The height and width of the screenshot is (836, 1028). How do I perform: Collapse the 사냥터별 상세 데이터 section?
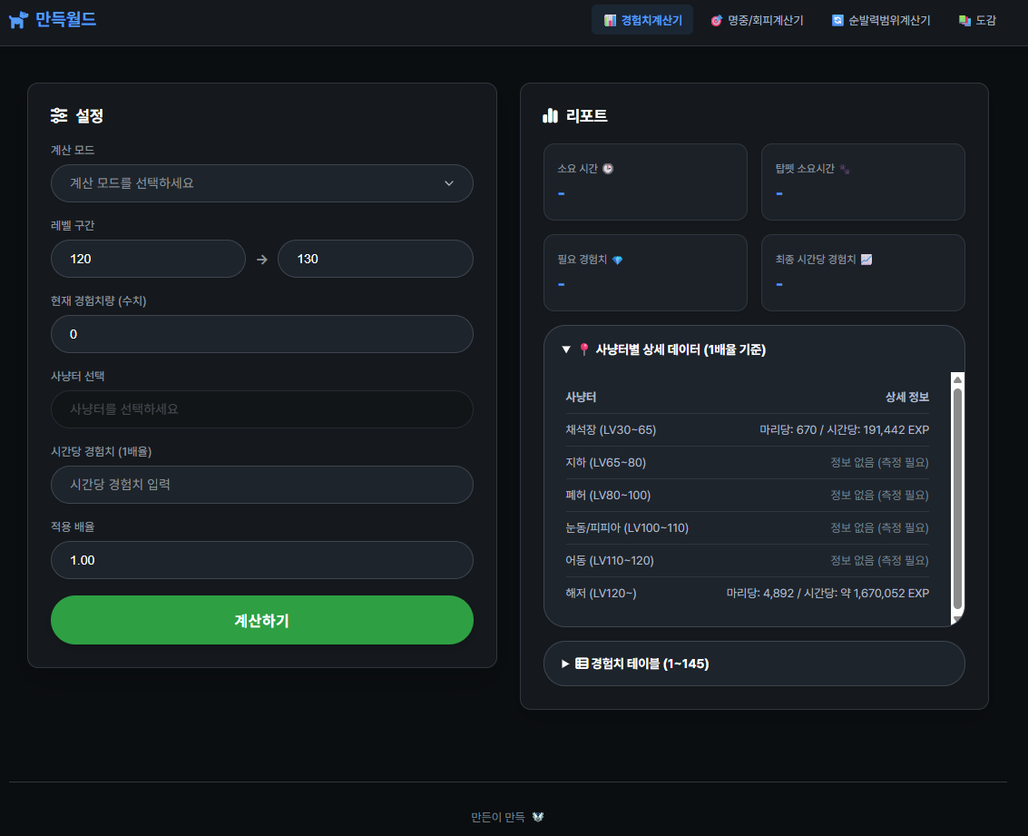pos(663,349)
